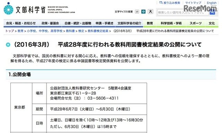Open the 申請・手続き menu
This screenshot has height=133, width=222.
click(x=104, y=23)
